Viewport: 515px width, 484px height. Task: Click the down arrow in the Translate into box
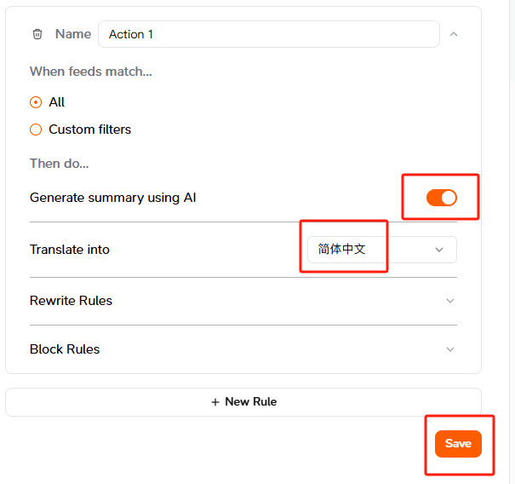pos(439,250)
